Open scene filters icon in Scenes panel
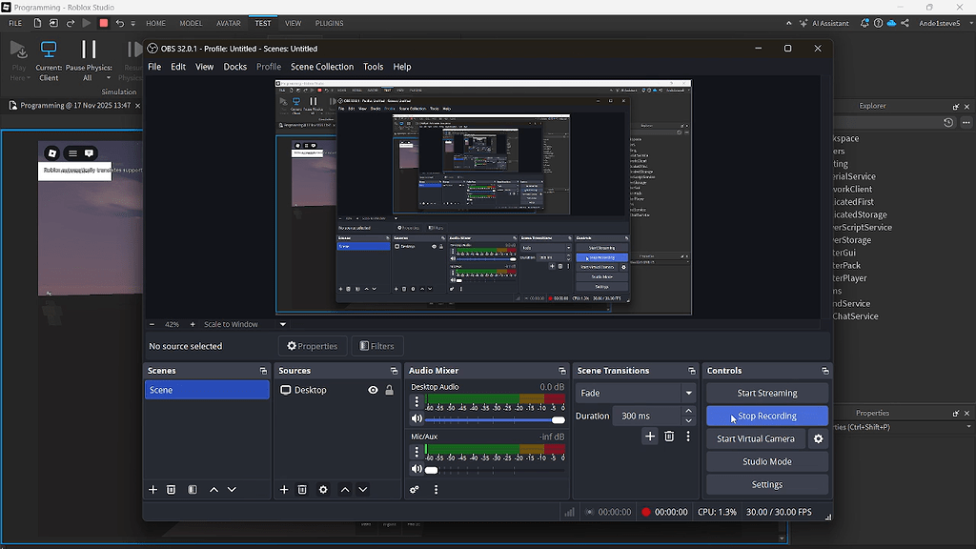Screen dimensions: 976x549 coord(193,490)
